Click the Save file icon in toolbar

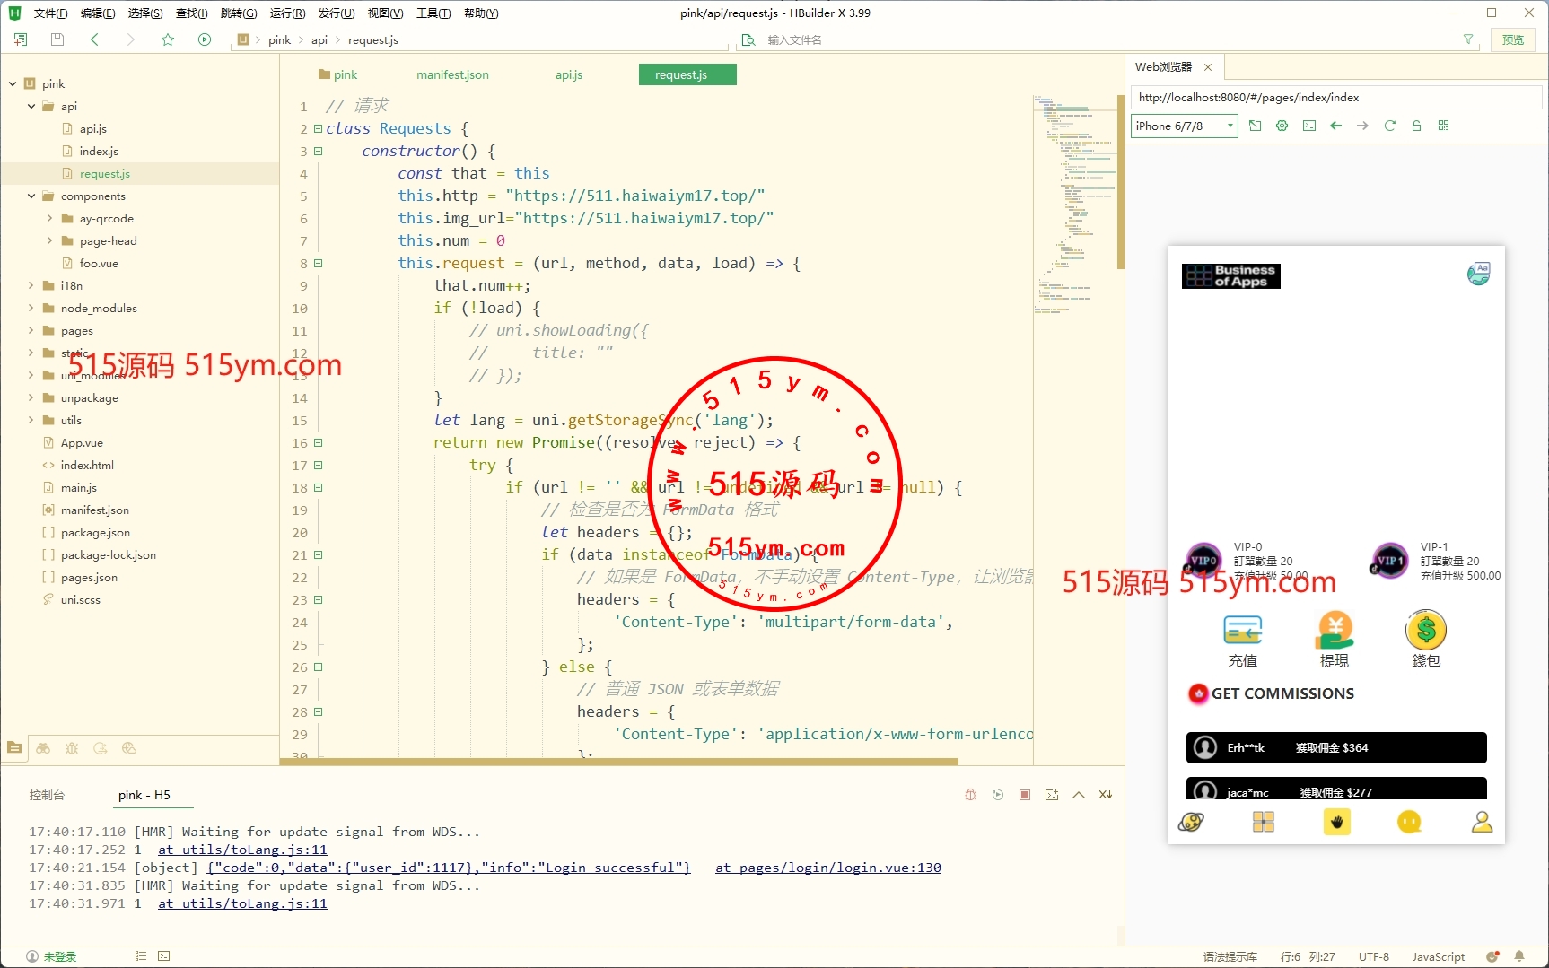57,39
